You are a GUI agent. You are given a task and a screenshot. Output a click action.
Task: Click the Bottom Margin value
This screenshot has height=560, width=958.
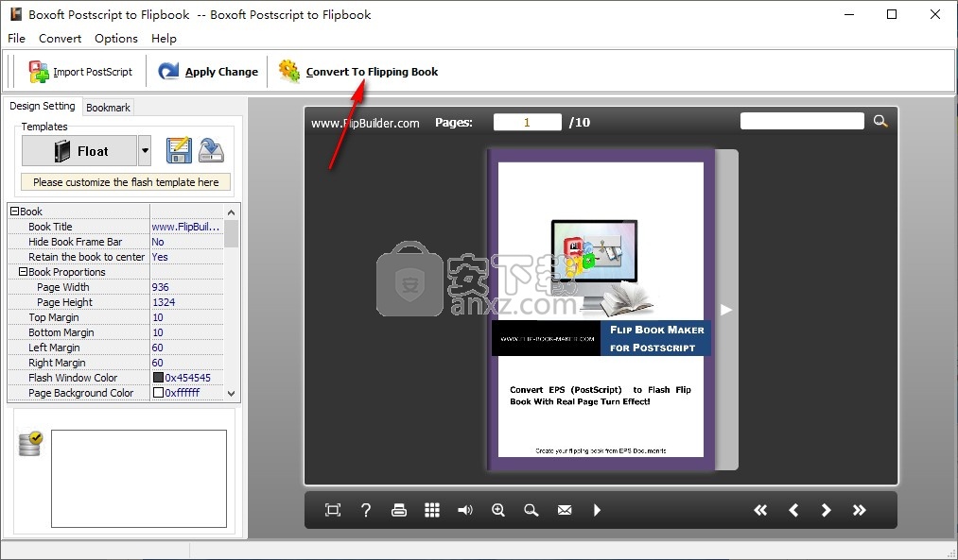[x=158, y=332]
